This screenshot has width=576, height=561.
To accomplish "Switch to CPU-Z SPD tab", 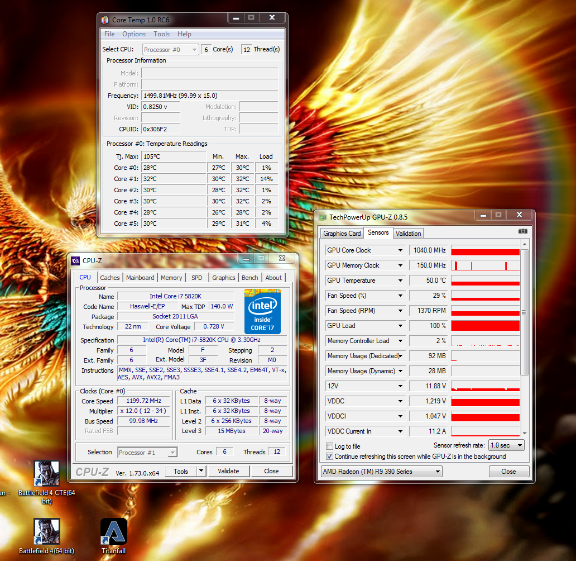I will [x=196, y=278].
